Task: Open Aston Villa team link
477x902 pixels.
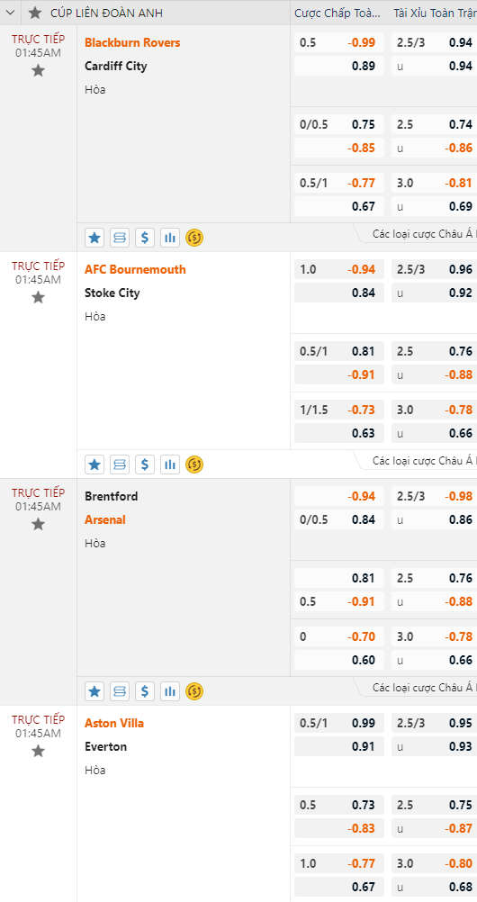Action: pyautogui.click(x=114, y=723)
